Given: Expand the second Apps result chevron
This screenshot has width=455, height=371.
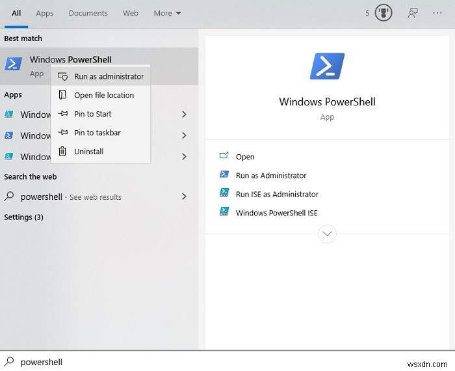Looking at the screenshot, I should [x=184, y=135].
